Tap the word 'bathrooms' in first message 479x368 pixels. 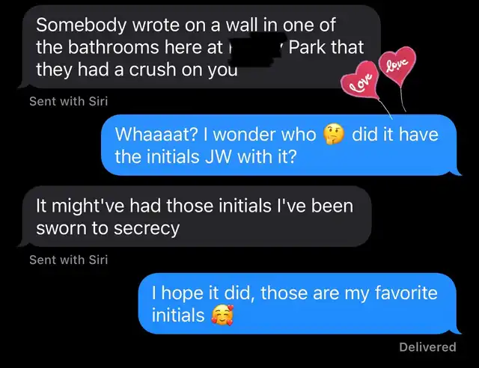113,47
